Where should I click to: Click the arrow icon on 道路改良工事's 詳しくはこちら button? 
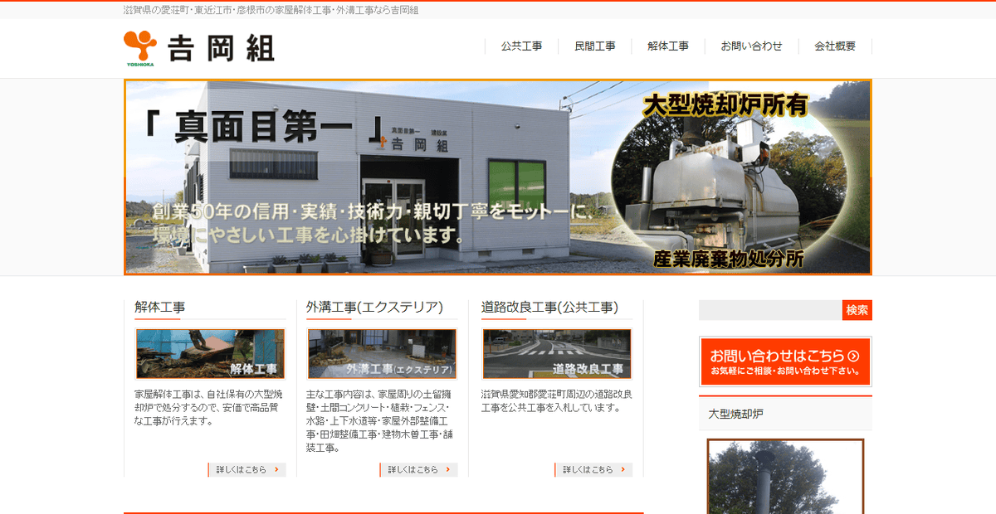(624, 469)
